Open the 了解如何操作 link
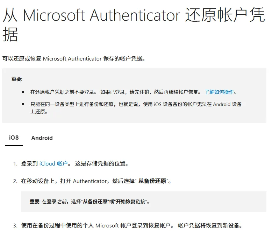 (219, 92)
